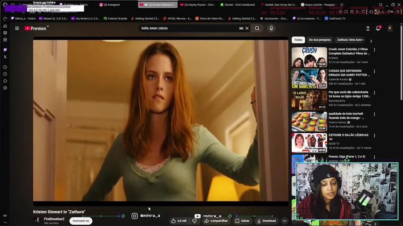The image size is (403, 226).
Task: Open new browser tab with plus
Action: tap(342, 5)
